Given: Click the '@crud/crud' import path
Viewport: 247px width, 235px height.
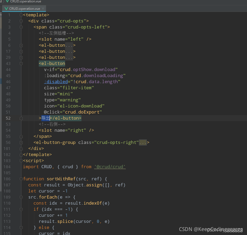Looking at the screenshot, I should (110, 167).
